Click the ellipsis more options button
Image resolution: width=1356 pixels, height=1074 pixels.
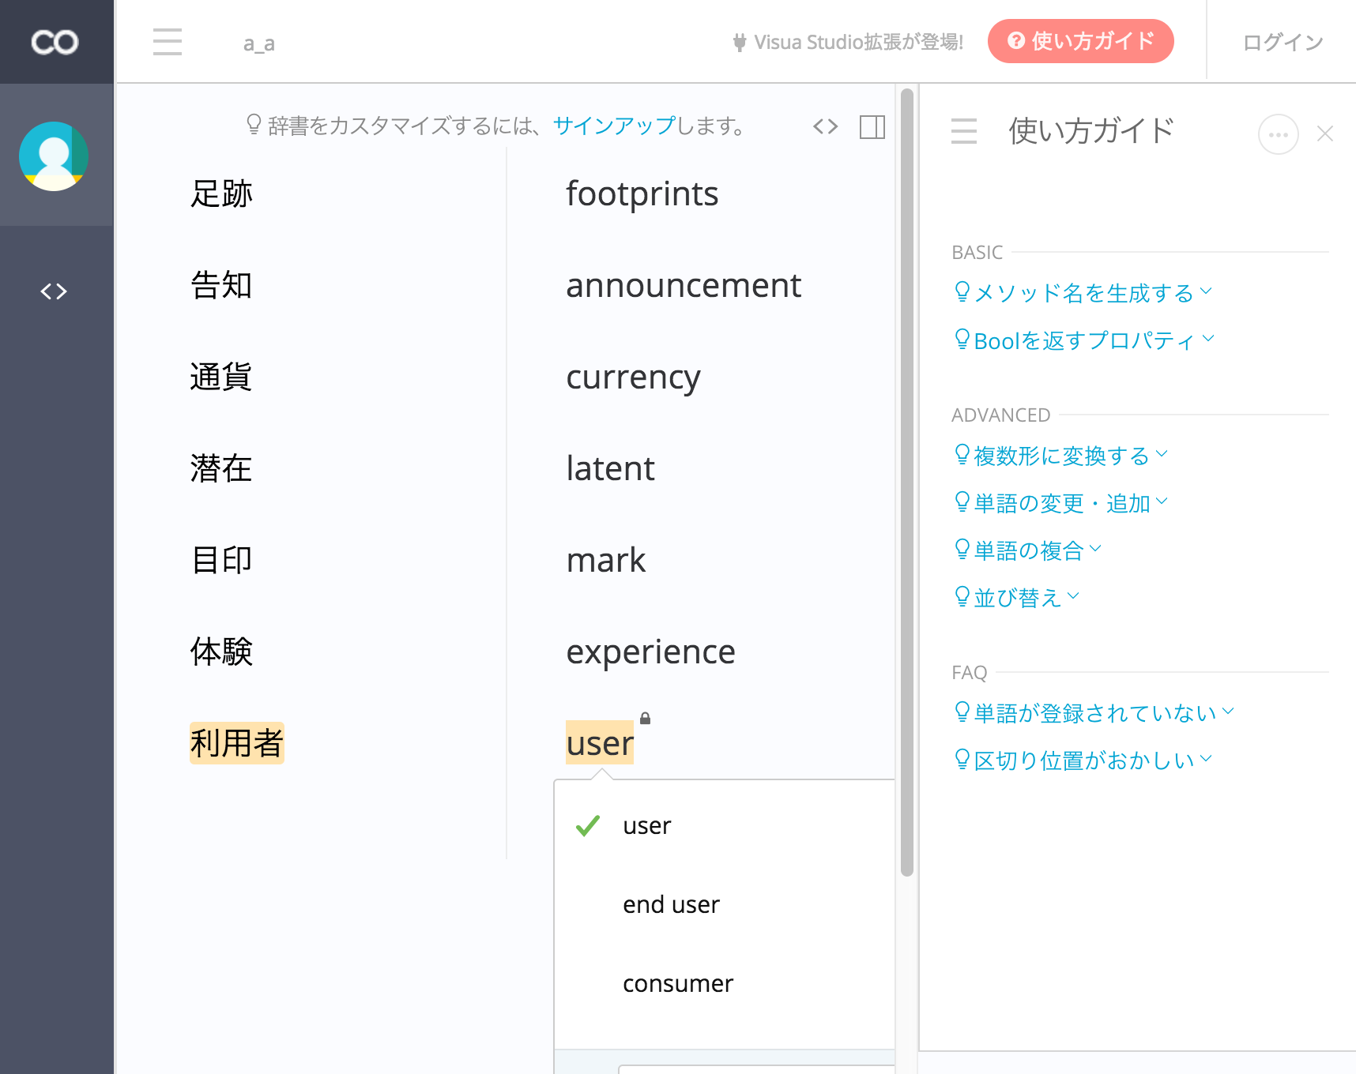[x=1278, y=134]
